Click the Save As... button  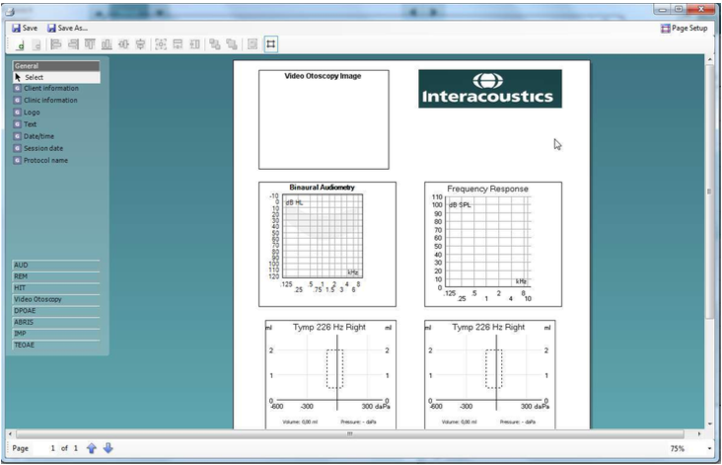tap(67, 28)
